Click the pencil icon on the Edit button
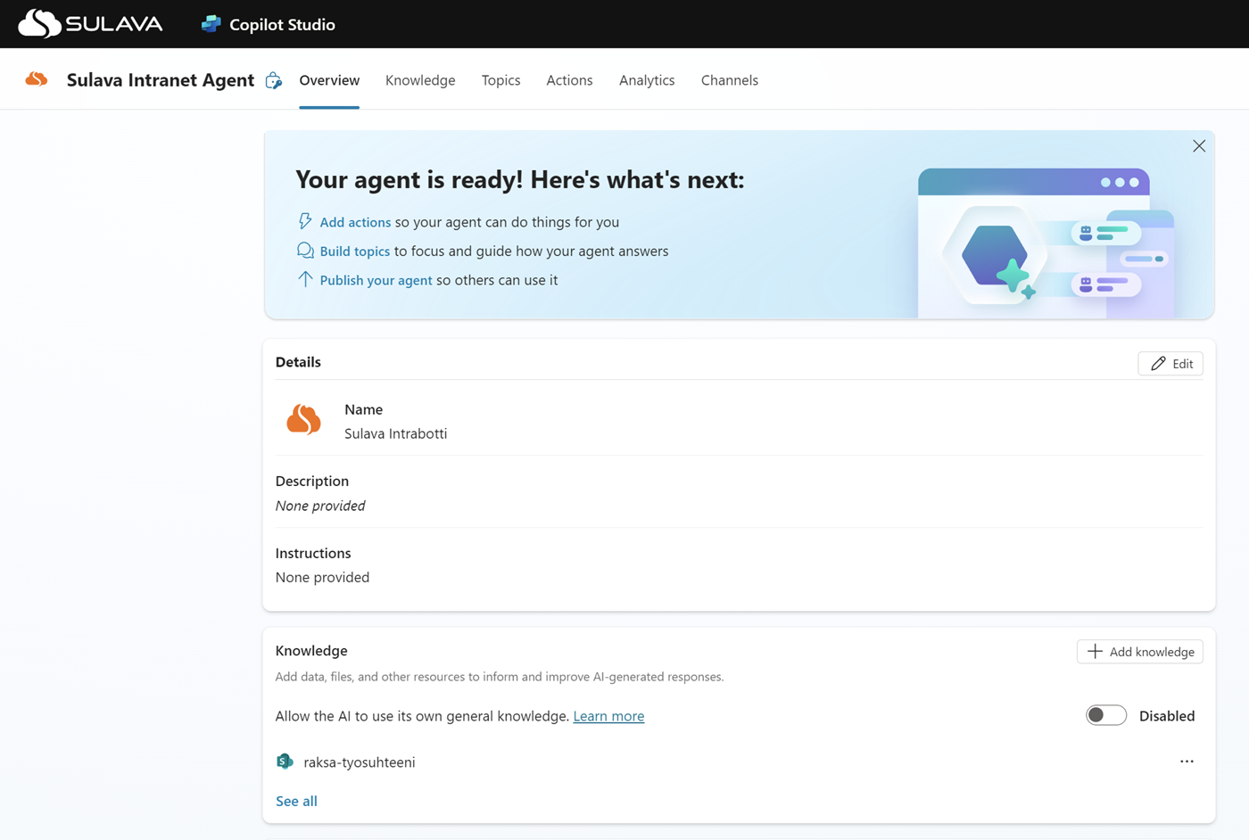Viewport: 1249px width, 840px height. [x=1159, y=363]
